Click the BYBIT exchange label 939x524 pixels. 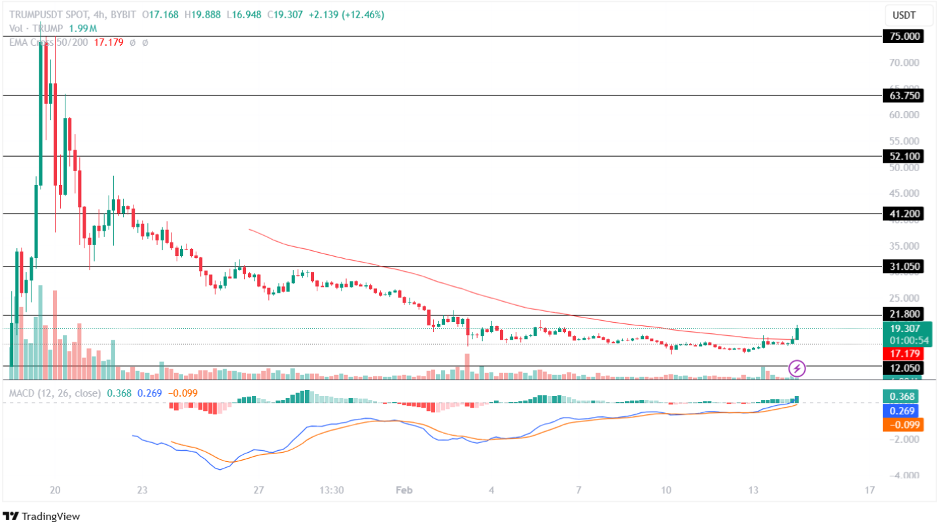[x=124, y=14]
